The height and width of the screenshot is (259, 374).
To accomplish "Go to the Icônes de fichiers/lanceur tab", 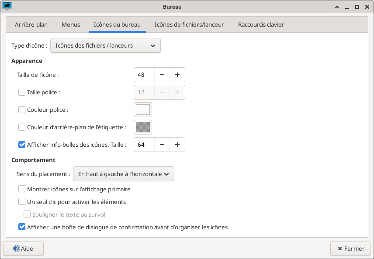I will pyautogui.click(x=189, y=25).
